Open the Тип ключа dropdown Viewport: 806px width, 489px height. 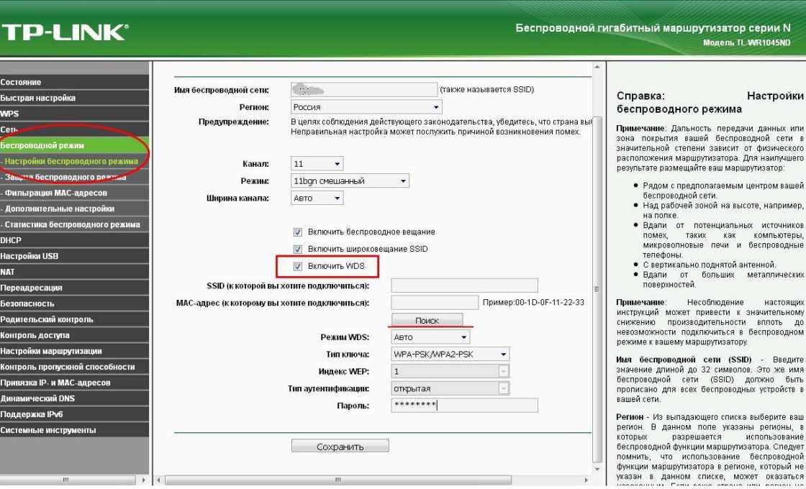pos(450,355)
